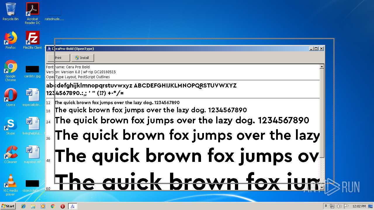This screenshot has height=210, width=374.
Task: Open Windows Media Player from taskbar
Action: pyautogui.click(x=43, y=206)
